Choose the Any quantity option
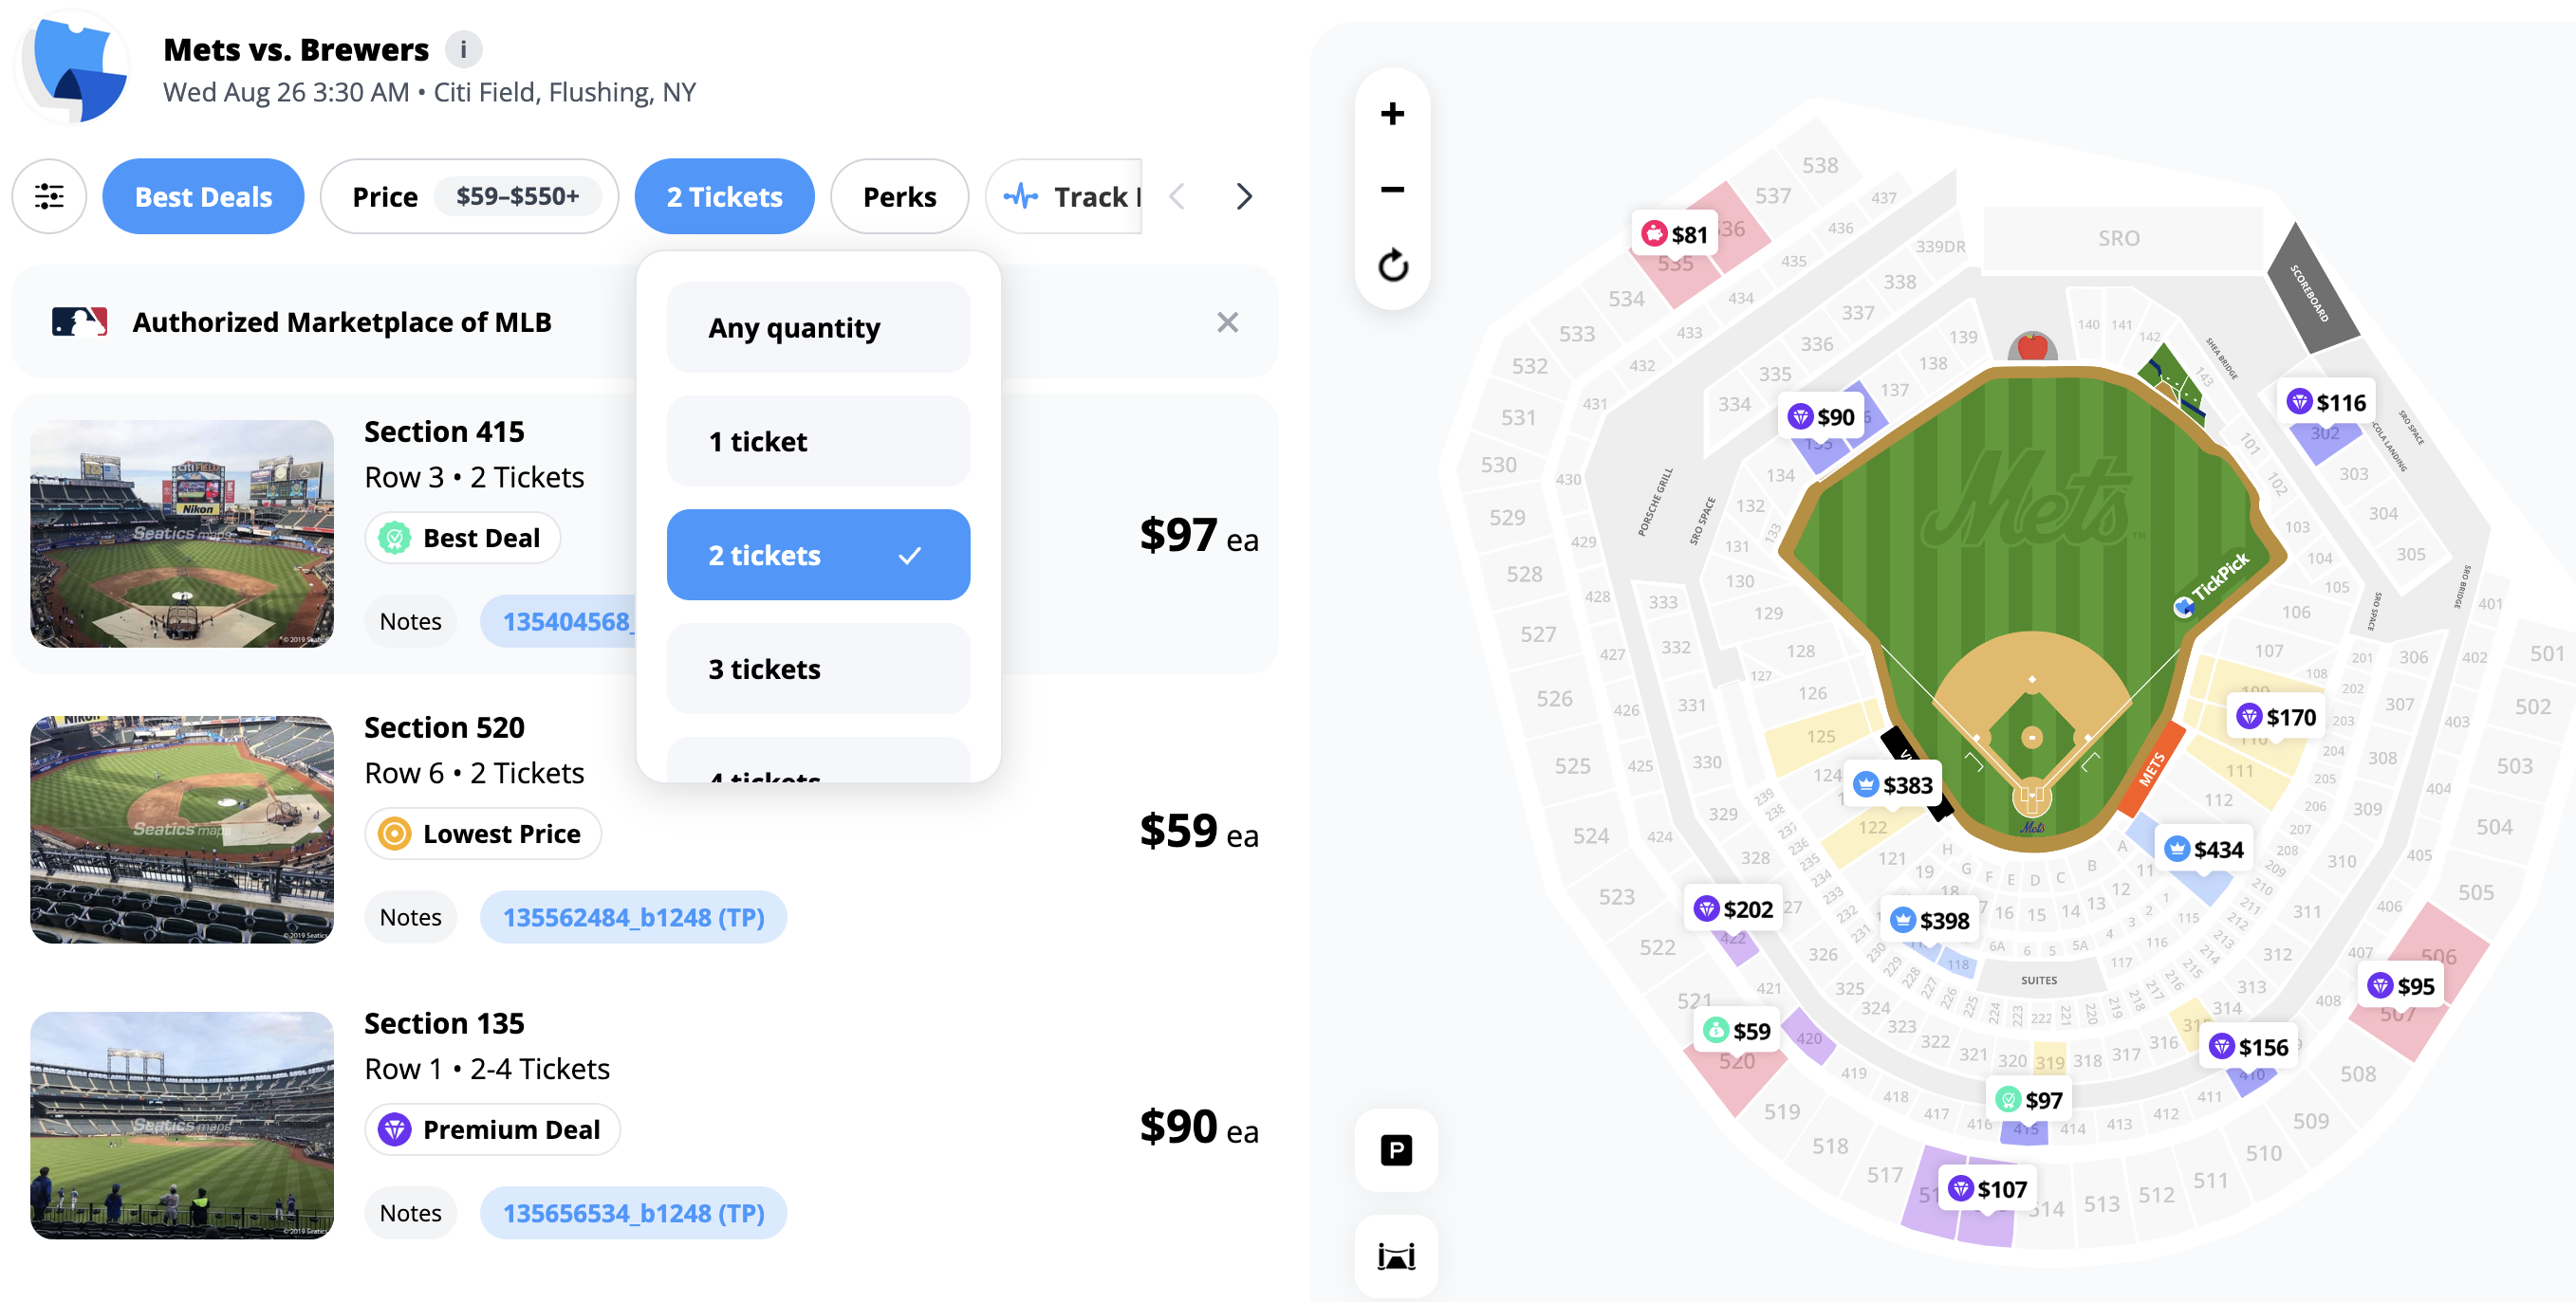 coord(818,328)
